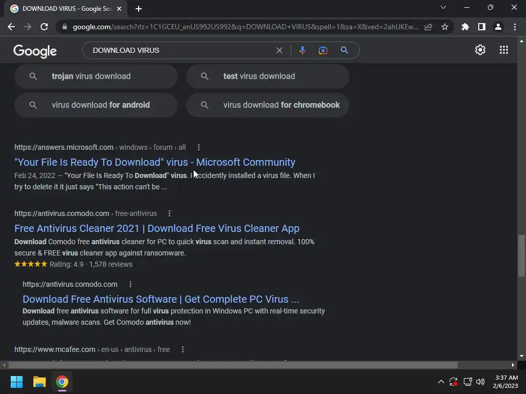Click the 'Rating: 4.9 · 1,578 reviews' text
This screenshot has height=394, width=526.
(91, 264)
